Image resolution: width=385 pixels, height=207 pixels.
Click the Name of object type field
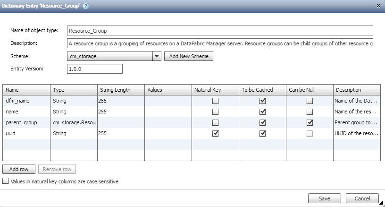pyautogui.click(x=220, y=31)
